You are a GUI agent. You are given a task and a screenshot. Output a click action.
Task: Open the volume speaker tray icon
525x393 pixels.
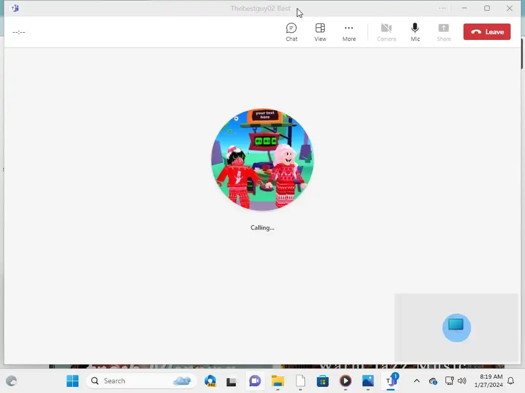coord(462,381)
